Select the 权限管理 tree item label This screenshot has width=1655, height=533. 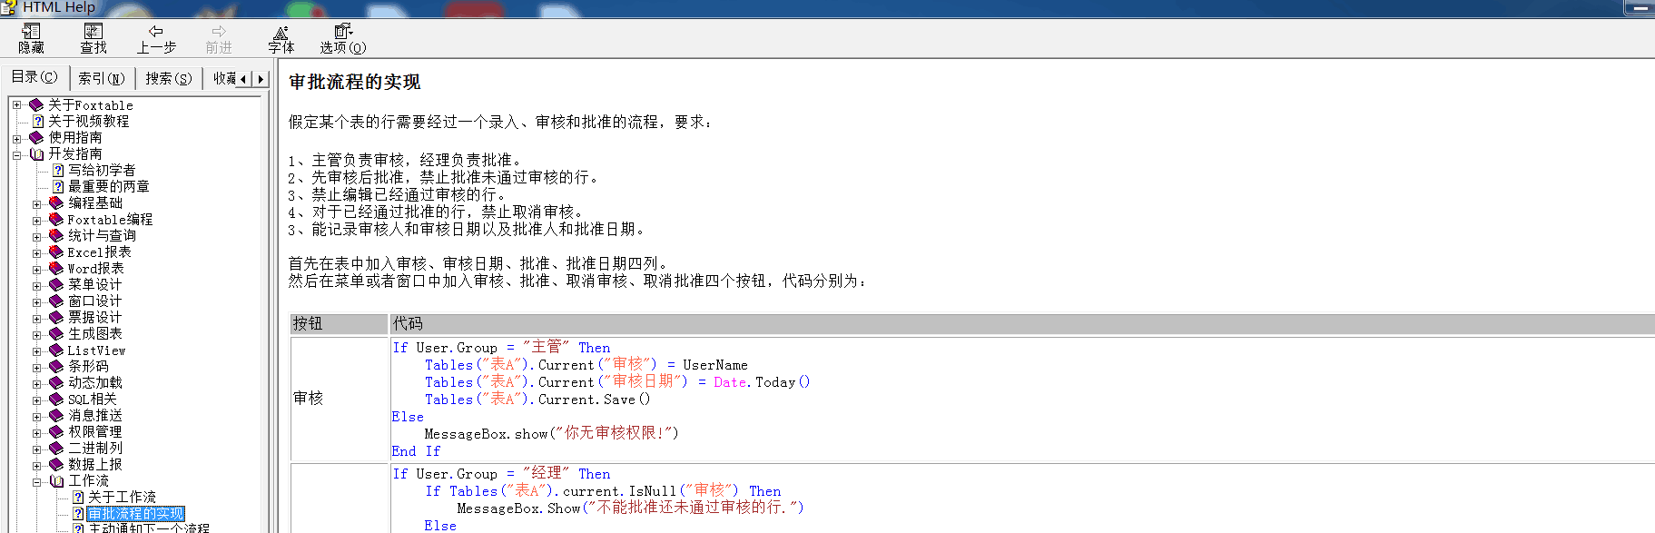click(x=94, y=432)
